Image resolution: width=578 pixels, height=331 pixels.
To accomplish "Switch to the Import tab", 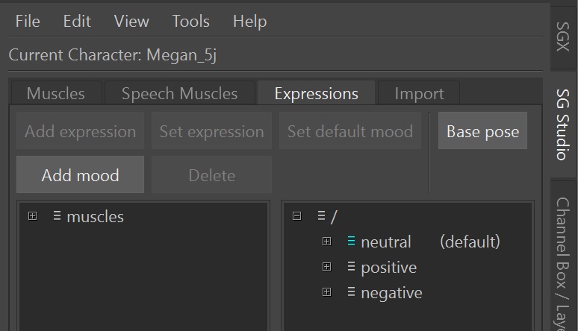I will [x=419, y=94].
